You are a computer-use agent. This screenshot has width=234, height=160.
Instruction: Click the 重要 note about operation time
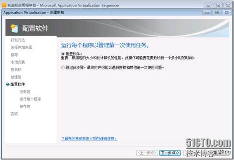128,58
